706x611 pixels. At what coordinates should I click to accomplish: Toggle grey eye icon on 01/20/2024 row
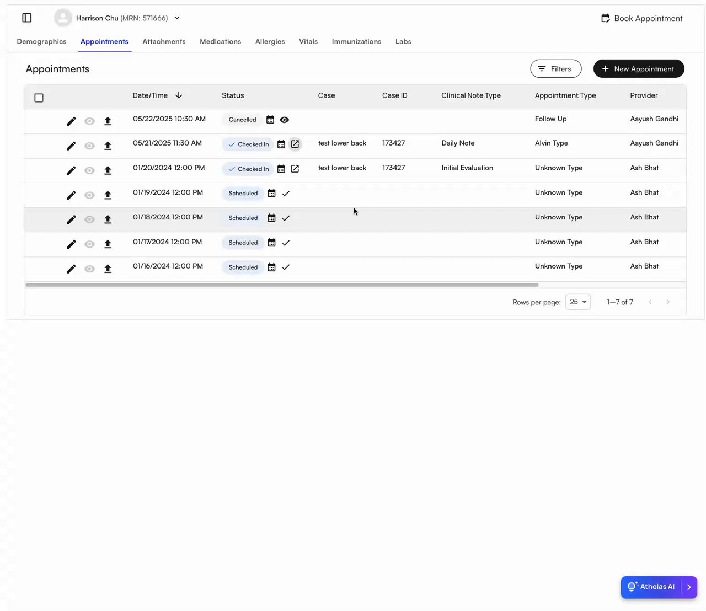coord(89,170)
